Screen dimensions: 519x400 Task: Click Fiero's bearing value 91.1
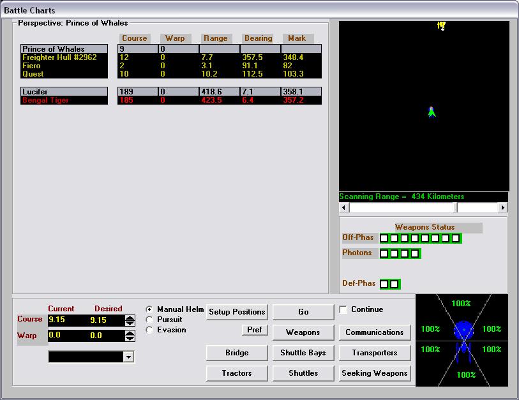pos(250,66)
